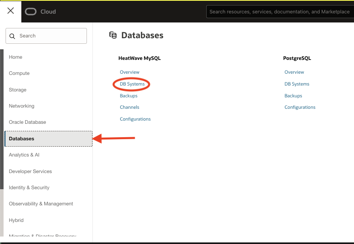
Task: Open Home in the navigation menu
Action: pos(16,57)
